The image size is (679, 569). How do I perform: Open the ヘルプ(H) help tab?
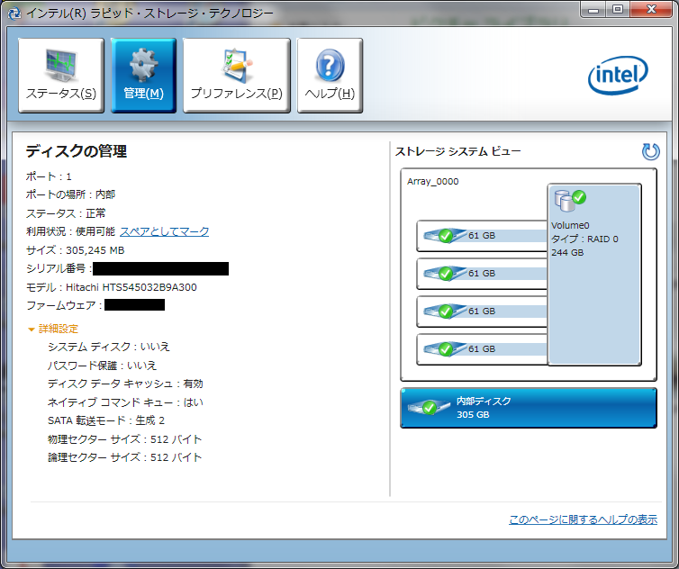(330, 76)
